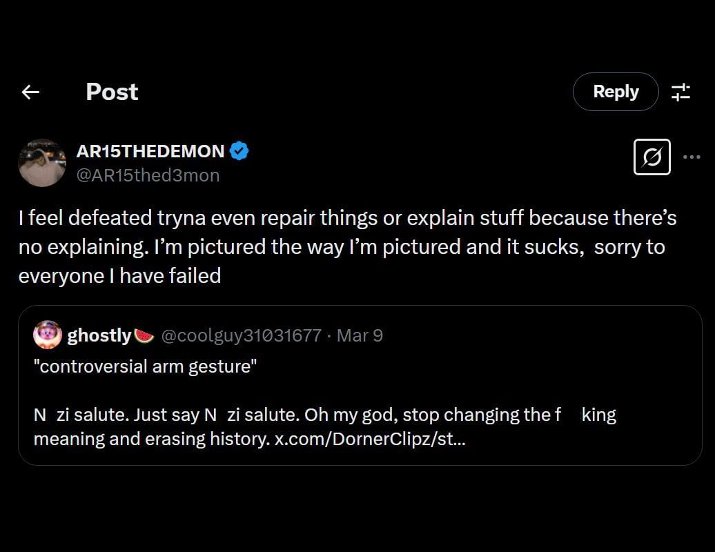Open the Reply button dropdown area
The width and height of the screenshot is (715, 552).
pos(615,92)
